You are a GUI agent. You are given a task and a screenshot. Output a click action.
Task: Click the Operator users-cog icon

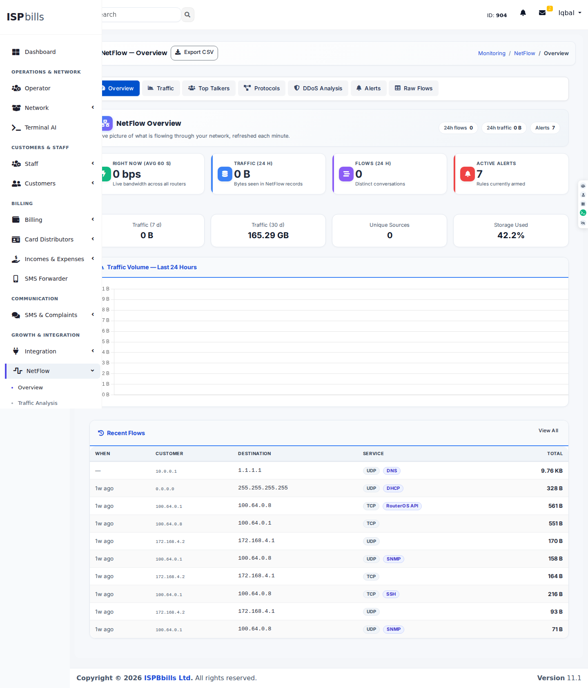(16, 88)
